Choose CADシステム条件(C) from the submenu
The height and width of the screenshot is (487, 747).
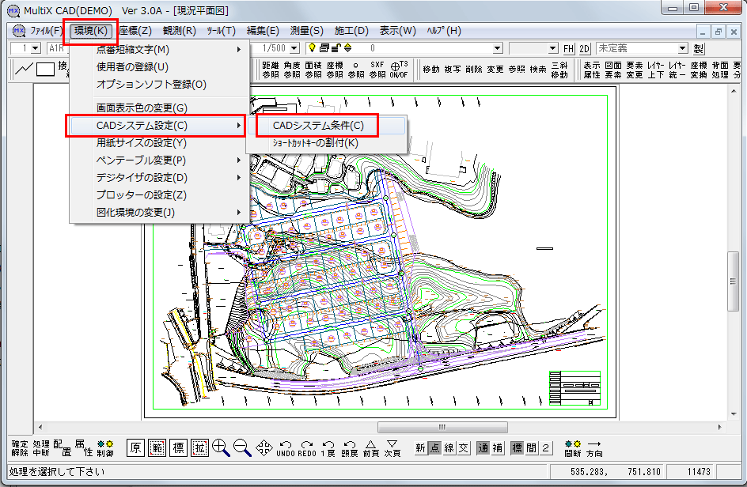click(318, 126)
